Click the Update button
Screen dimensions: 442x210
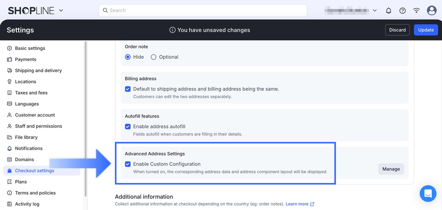coord(426,30)
